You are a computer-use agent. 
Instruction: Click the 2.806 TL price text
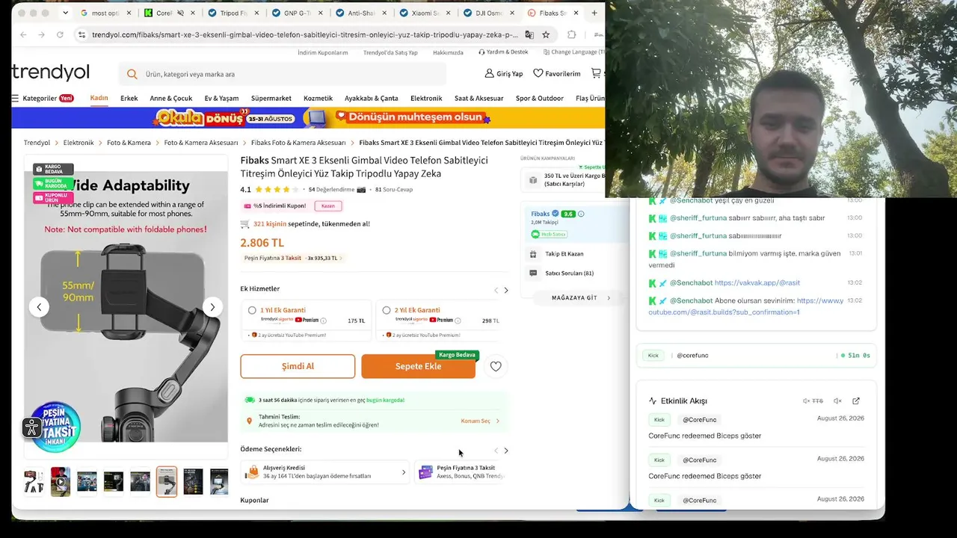(x=262, y=242)
